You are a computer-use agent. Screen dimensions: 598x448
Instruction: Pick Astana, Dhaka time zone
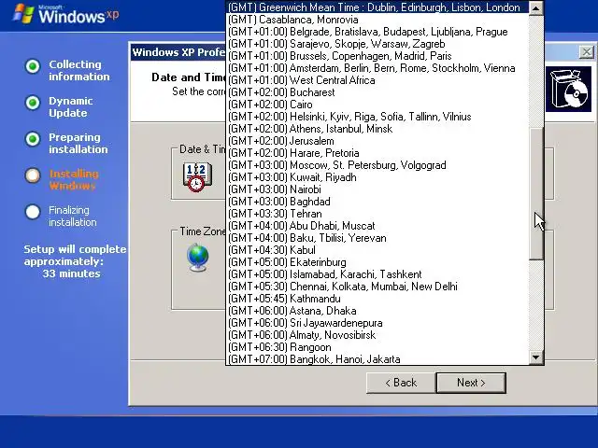point(377,311)
